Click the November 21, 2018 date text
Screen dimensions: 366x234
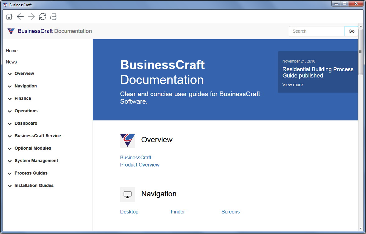point(299,61)
